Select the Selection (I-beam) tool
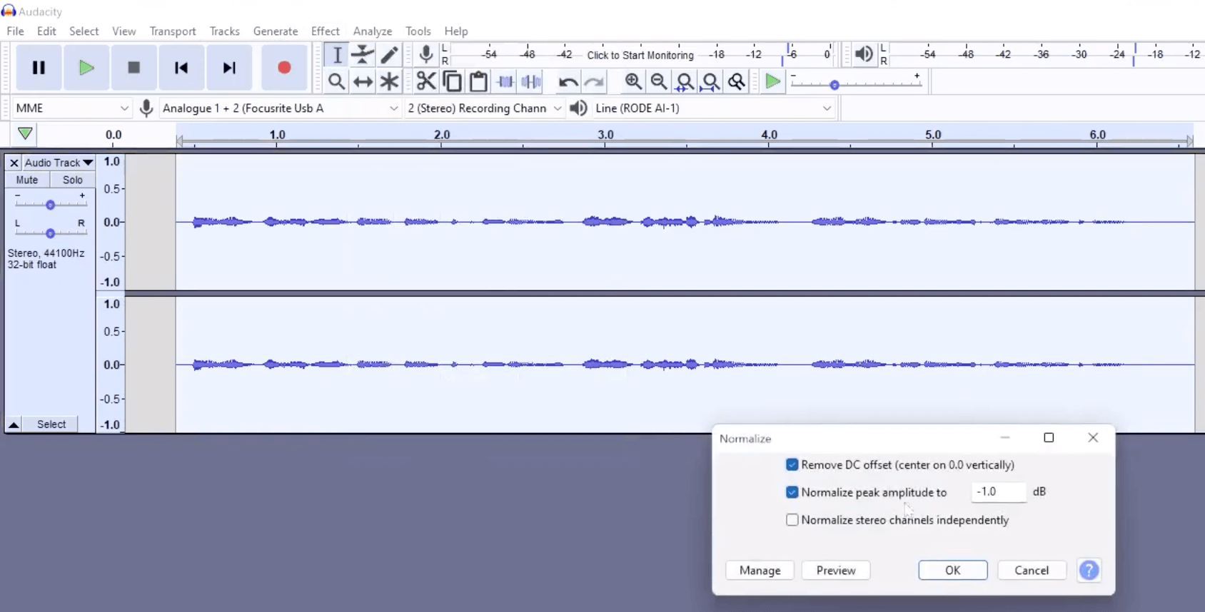 click(337, 55)
